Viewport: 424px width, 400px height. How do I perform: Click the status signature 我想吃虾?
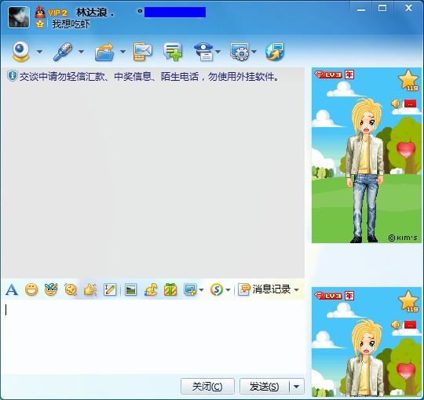[x=71, y=24]
